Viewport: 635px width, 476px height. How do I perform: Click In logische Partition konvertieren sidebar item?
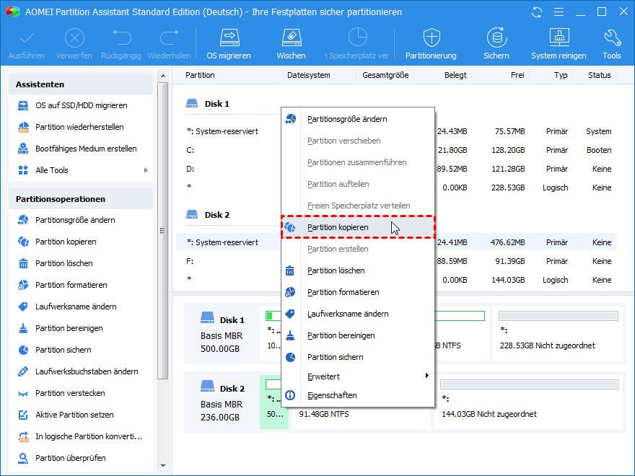pyautogui.click(x=89, y=436)
